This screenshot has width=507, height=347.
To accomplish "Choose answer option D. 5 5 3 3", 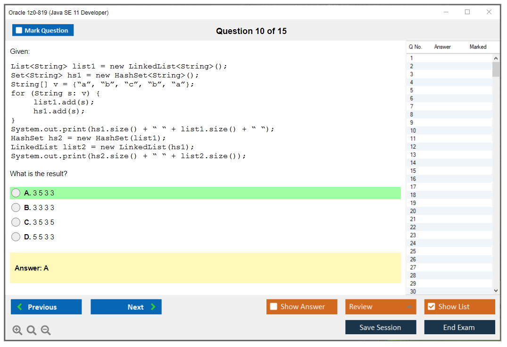I will (x=16, y=237).
